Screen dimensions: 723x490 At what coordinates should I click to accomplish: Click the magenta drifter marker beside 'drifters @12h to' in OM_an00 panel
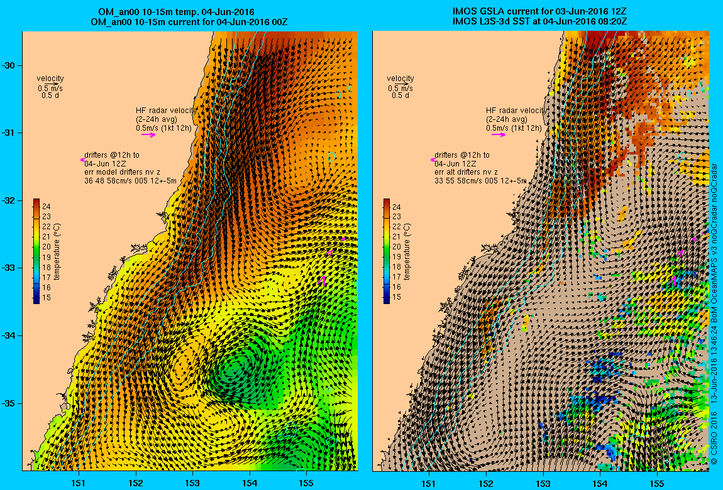pos(82,160)
